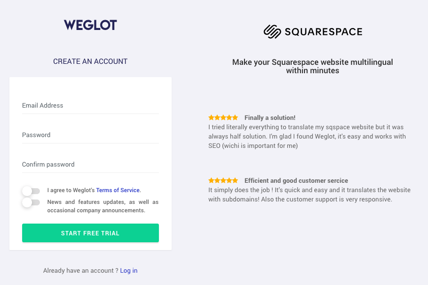Toggle on news and features updates
The height and width of the screenshot is (285, 428).
31,202
